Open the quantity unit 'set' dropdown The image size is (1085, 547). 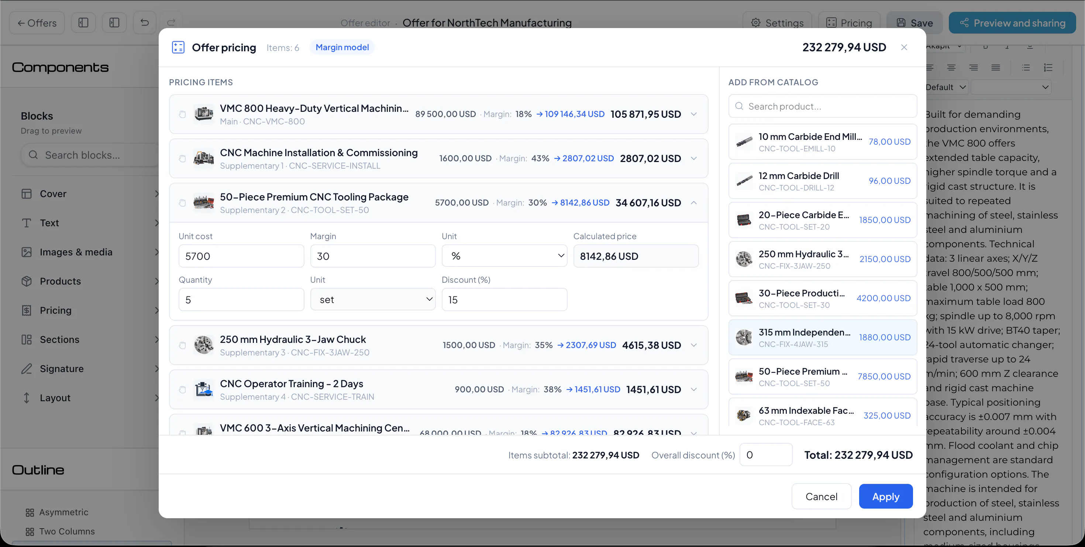(x=373, y=300)
